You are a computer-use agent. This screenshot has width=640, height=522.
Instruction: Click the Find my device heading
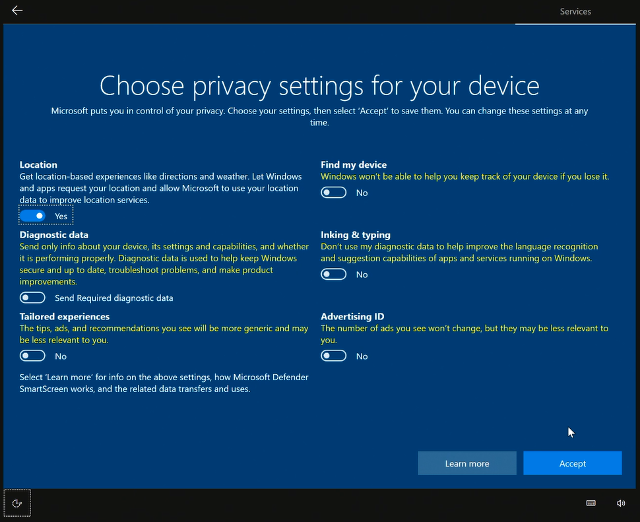354,165
